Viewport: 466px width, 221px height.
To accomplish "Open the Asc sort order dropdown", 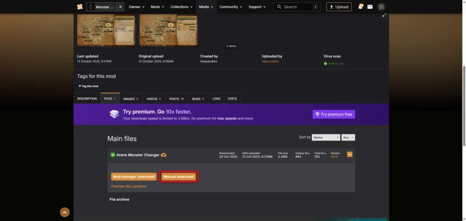I will (348, 137).
